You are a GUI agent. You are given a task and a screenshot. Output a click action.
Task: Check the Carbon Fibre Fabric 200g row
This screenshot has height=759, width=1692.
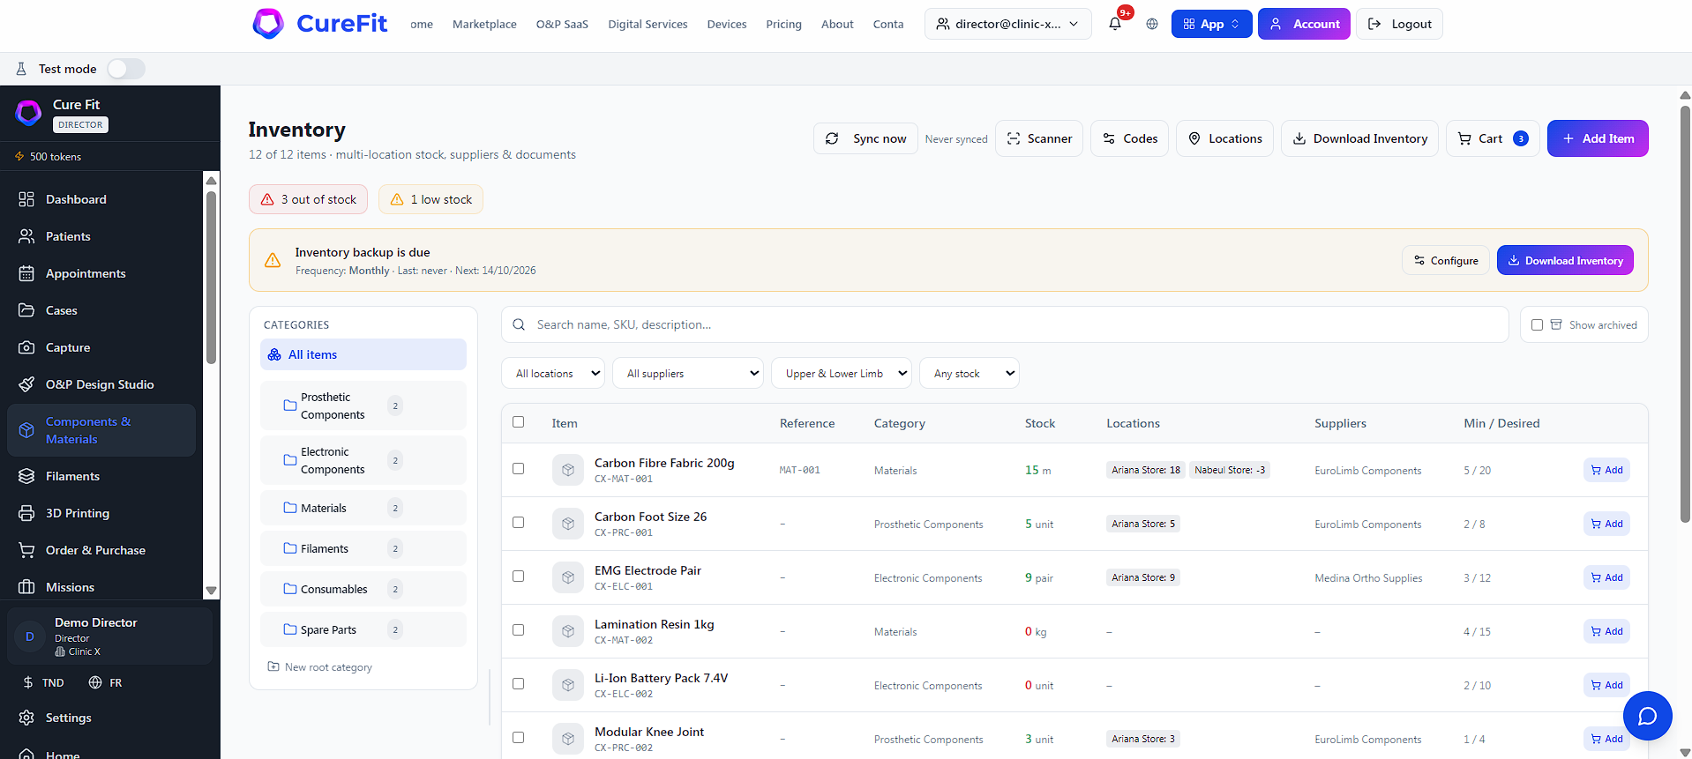pyautogui.click(x=518, y=469)
